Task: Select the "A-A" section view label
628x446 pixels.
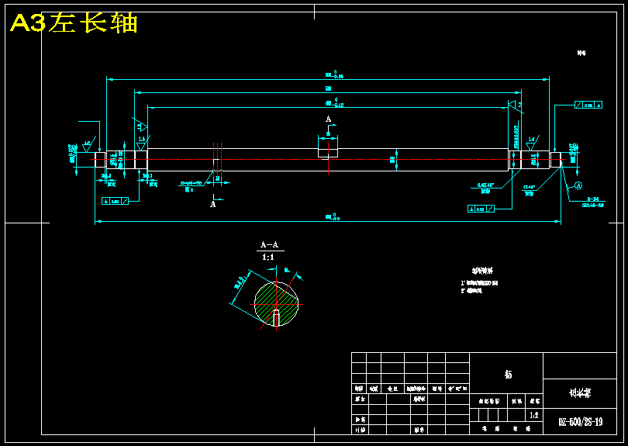Action: [x=270, y=244]
